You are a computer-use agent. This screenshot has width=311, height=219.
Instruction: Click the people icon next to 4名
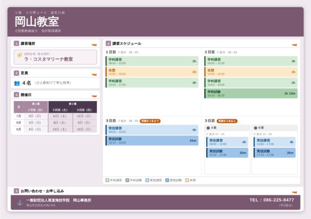coord(17,83)
